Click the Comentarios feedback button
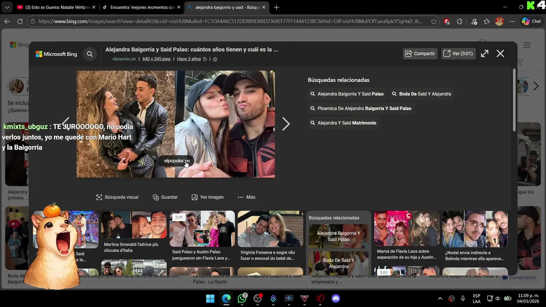546x307 pixels. 519,278
